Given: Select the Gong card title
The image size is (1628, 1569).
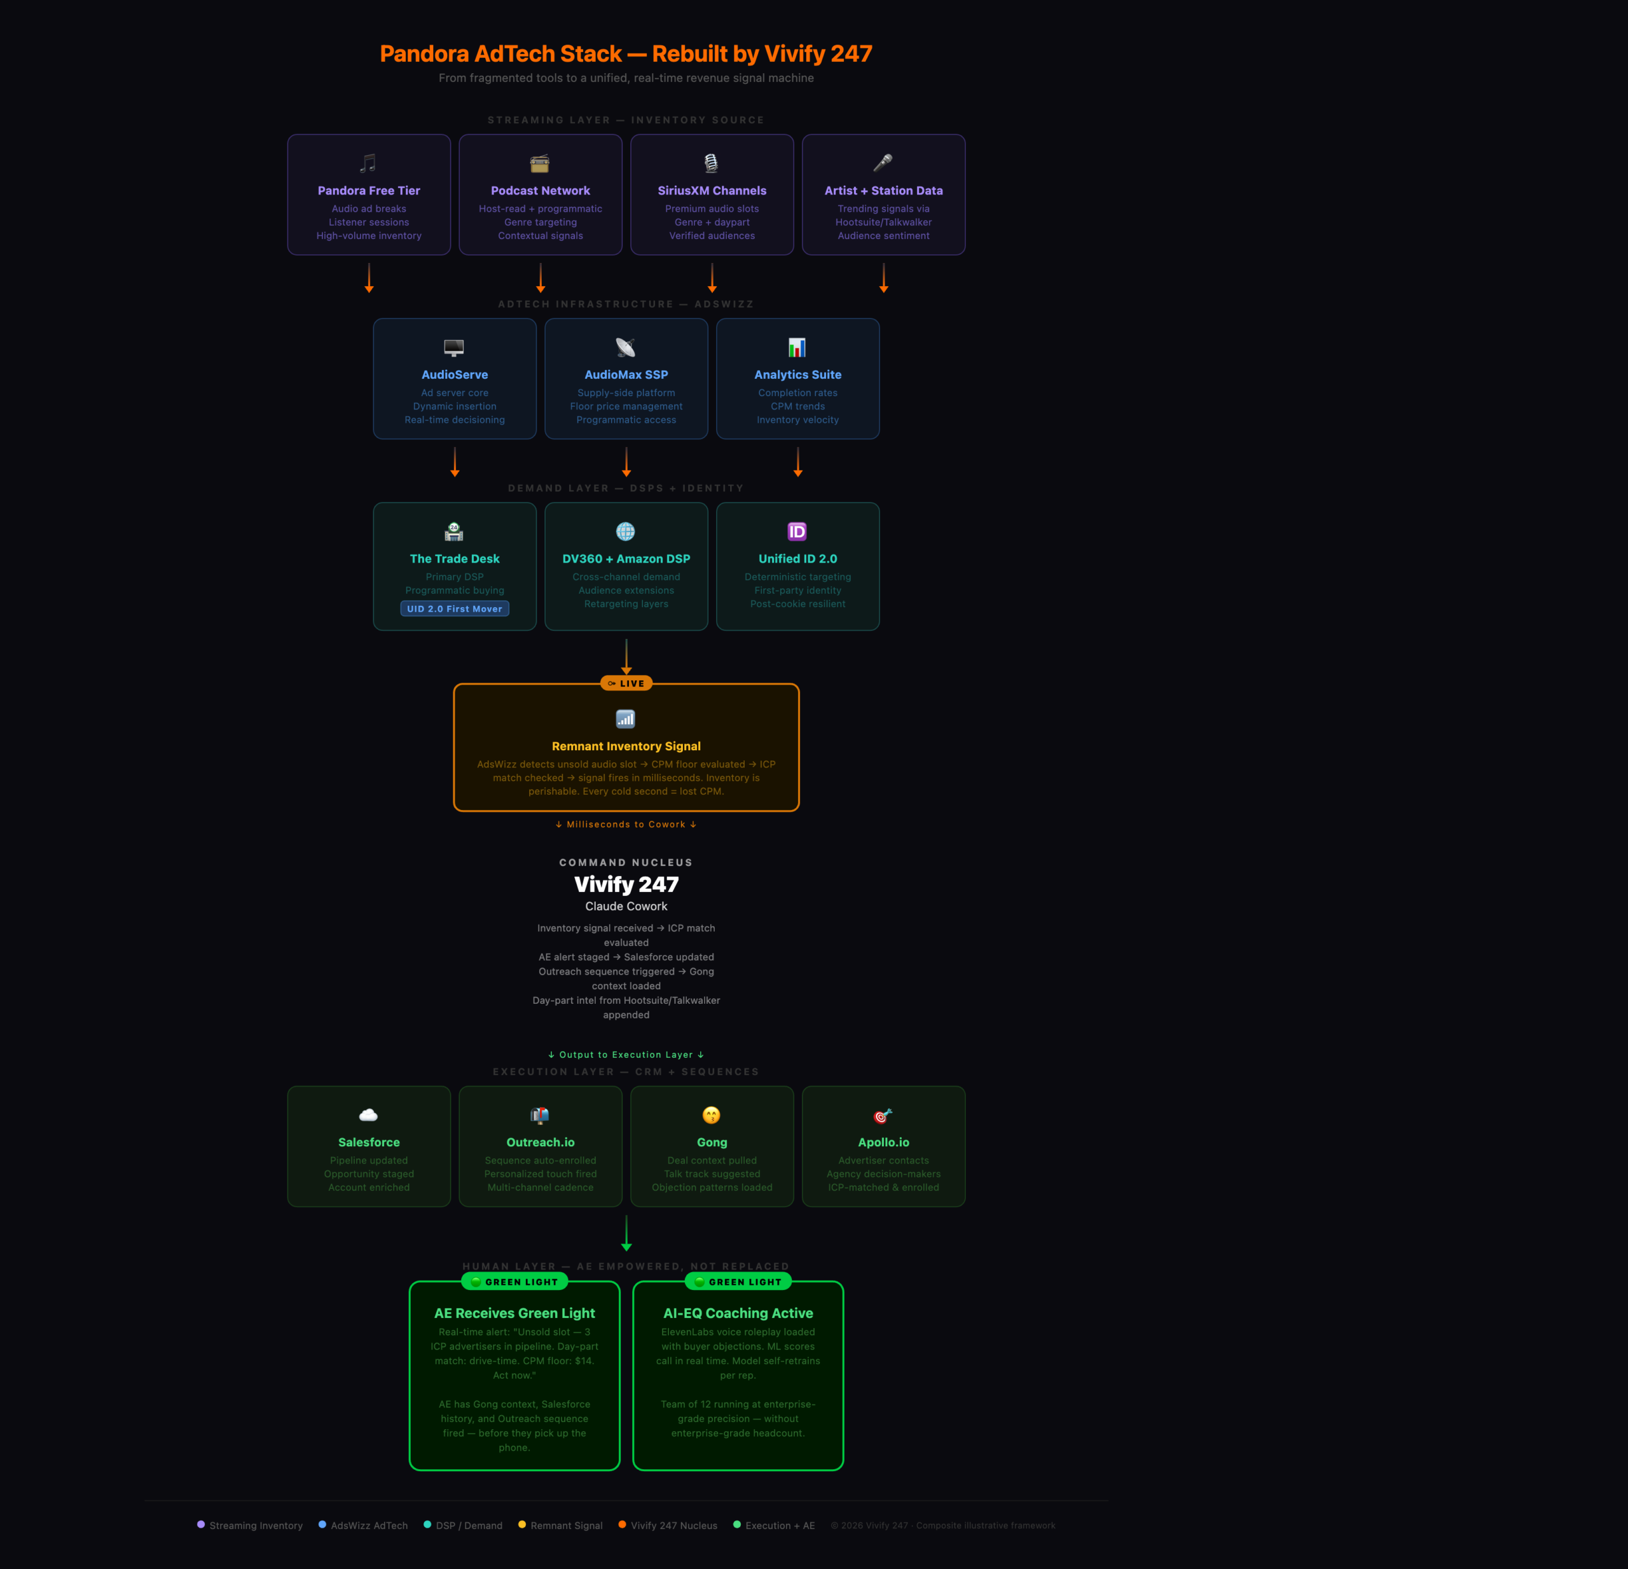Looking at the screenshot, I should coord(712,1142).
